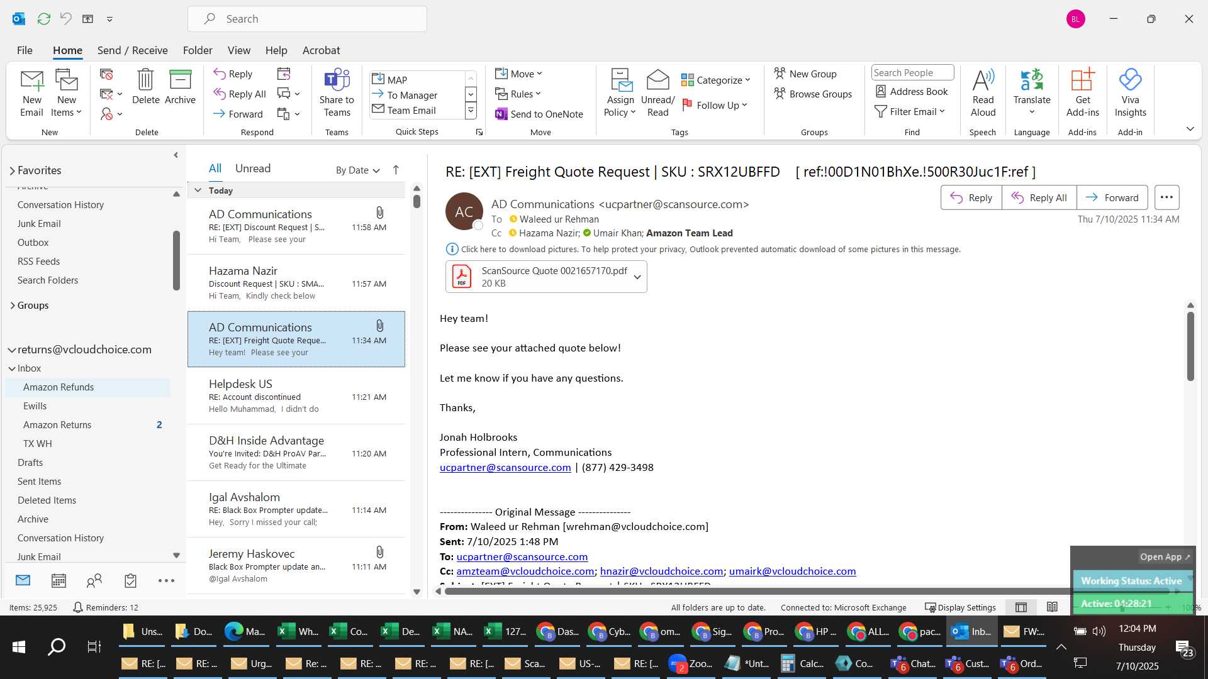Show only Unread messages
This screenshot has height=679, width=1208.
point(253,168)
